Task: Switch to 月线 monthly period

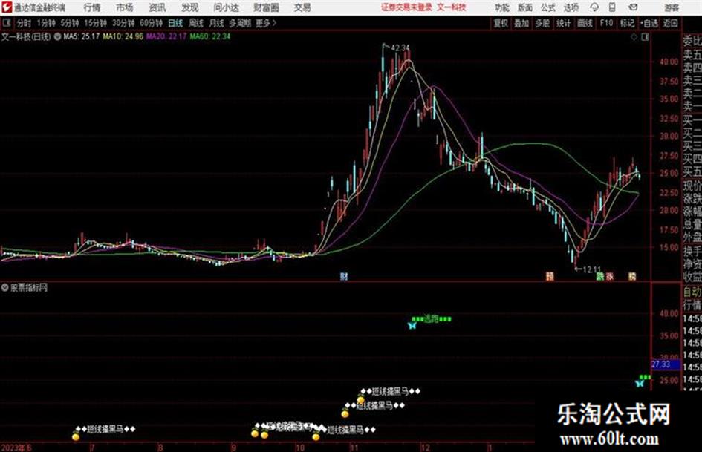Action: (217, 23)
